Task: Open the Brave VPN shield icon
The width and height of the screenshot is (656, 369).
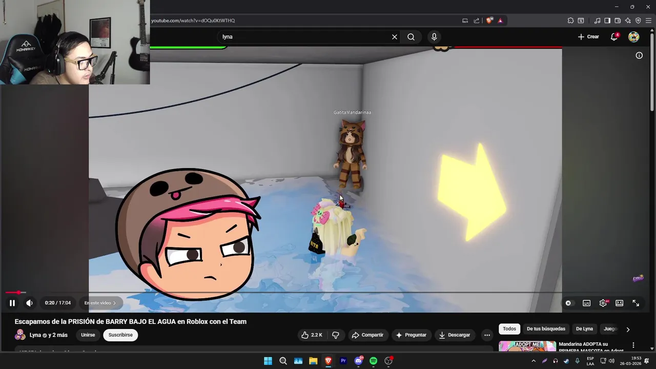Action: (x=638, y=20)
